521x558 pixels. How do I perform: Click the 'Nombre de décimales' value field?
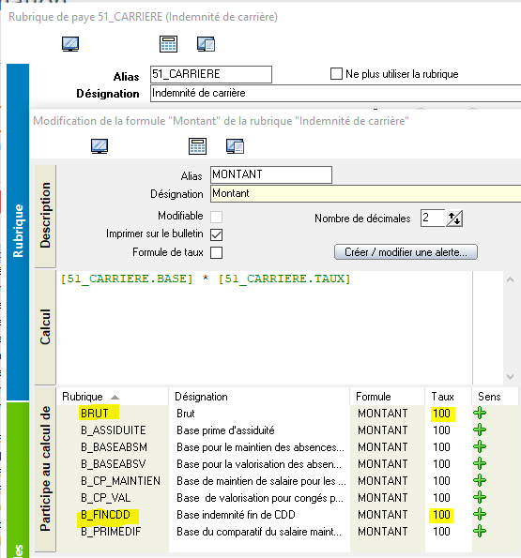[x=433, y=219]
